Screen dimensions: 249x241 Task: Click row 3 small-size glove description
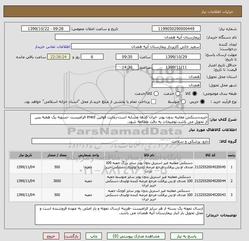(x=149, y=195)
